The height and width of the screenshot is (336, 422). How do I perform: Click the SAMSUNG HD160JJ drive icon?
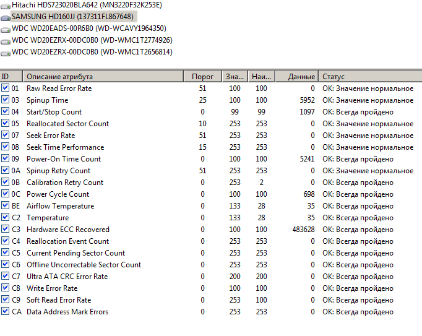tap(6, 18)
